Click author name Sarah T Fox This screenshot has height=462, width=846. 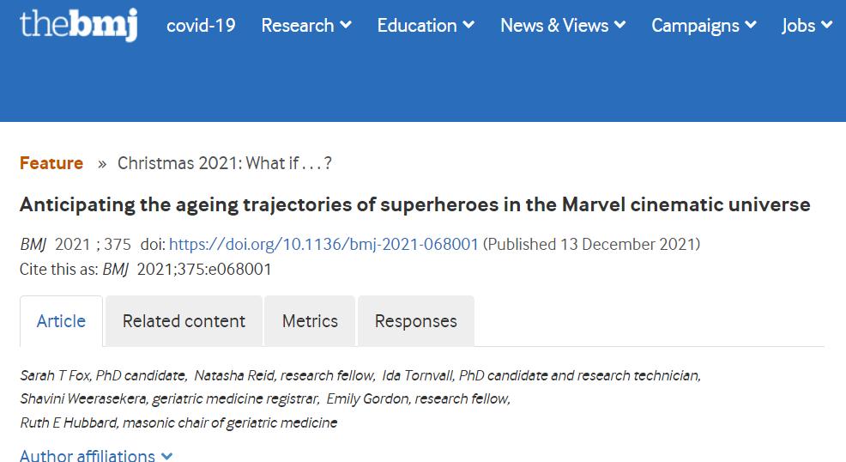pos(55,375)
